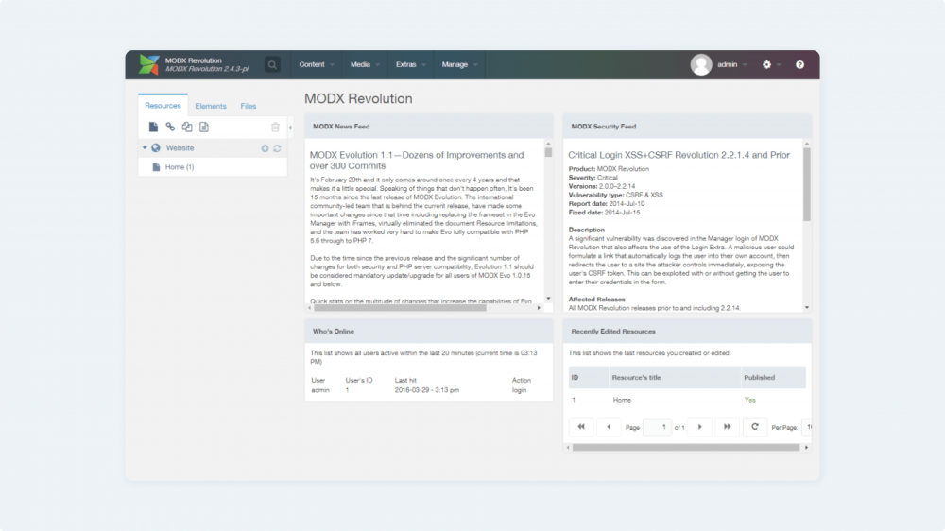Click the MODX News Feed panel header
The image size is (945, 531).
pyautogui.click(x=428, y=127)
